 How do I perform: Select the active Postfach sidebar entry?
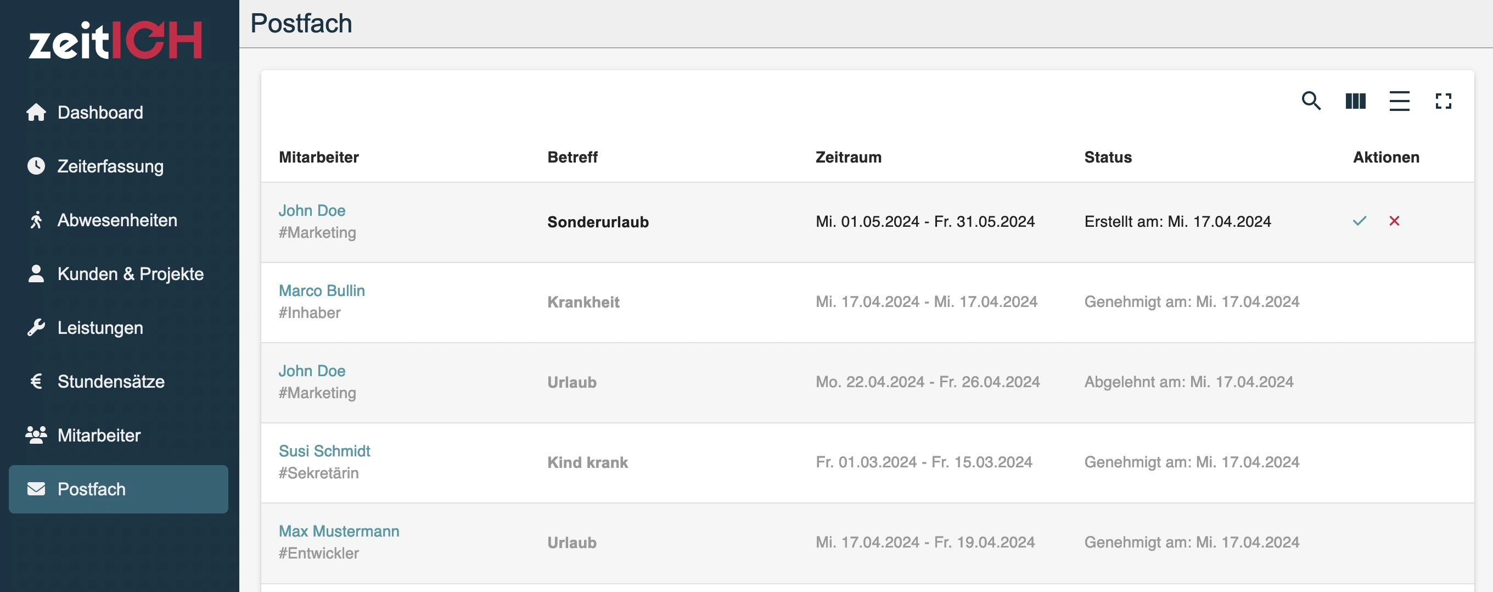(118, 489)
